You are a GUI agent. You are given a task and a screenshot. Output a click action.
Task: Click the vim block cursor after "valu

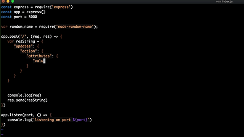pyautogui.click(x=44, y=61)
